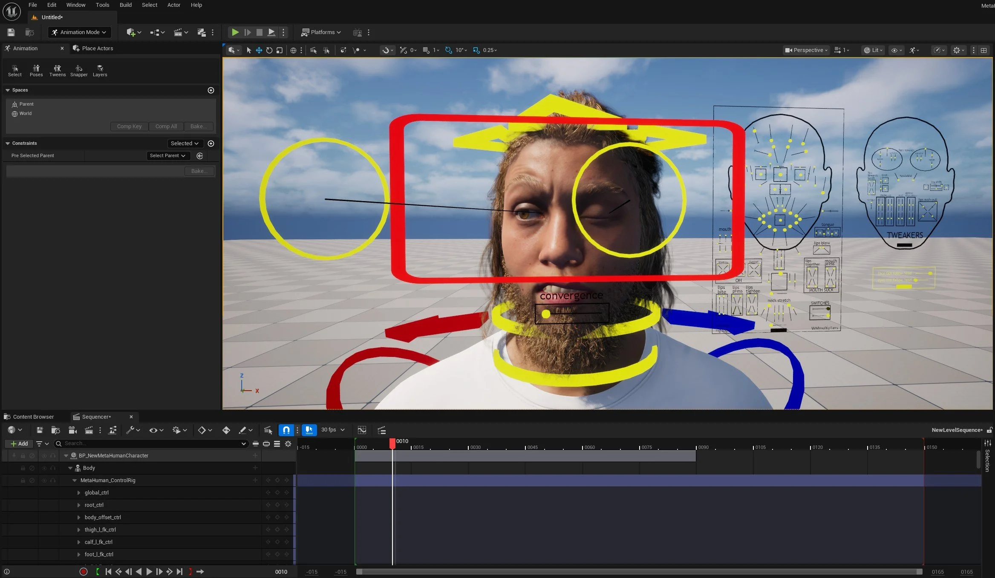Image resolution: width=995 pixels, height=578 pixels.
Task: Open the Animation Mode dropdown
Action: click(80, 32)
